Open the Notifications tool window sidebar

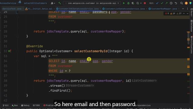191,45
